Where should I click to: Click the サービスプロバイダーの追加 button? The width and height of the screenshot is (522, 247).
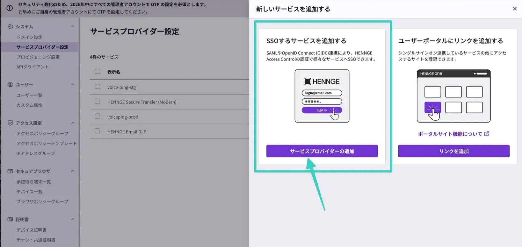[x=322, y=151]
